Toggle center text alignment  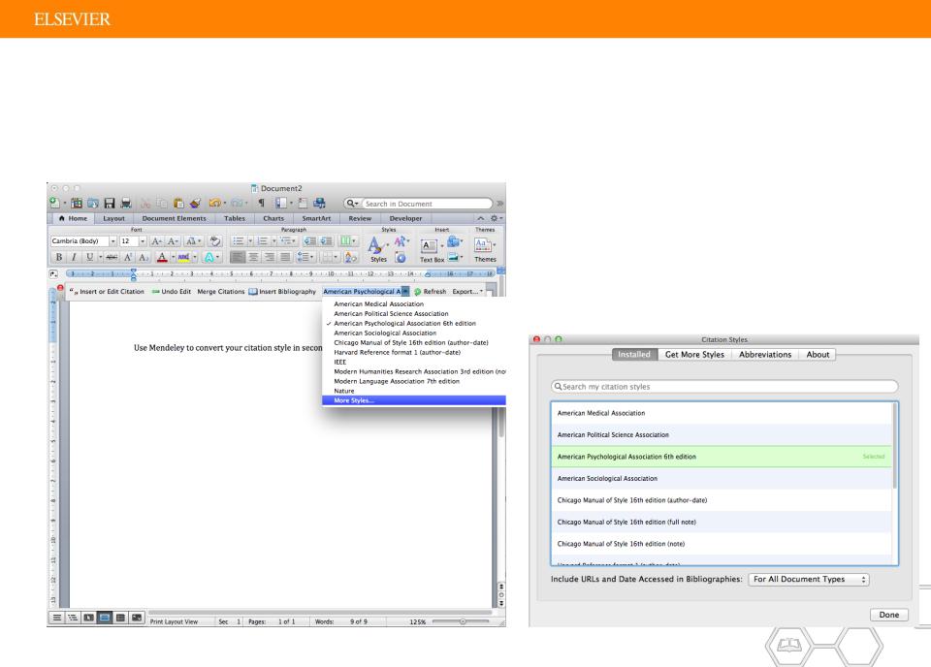[x=253, y=257]
